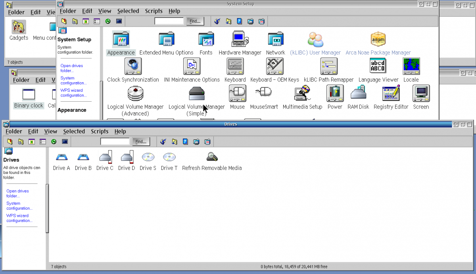The height and width of the screenshot is (274, 476).
Task: Open the Keyboard - OEM Keys icon
Action: pos(274,66)
